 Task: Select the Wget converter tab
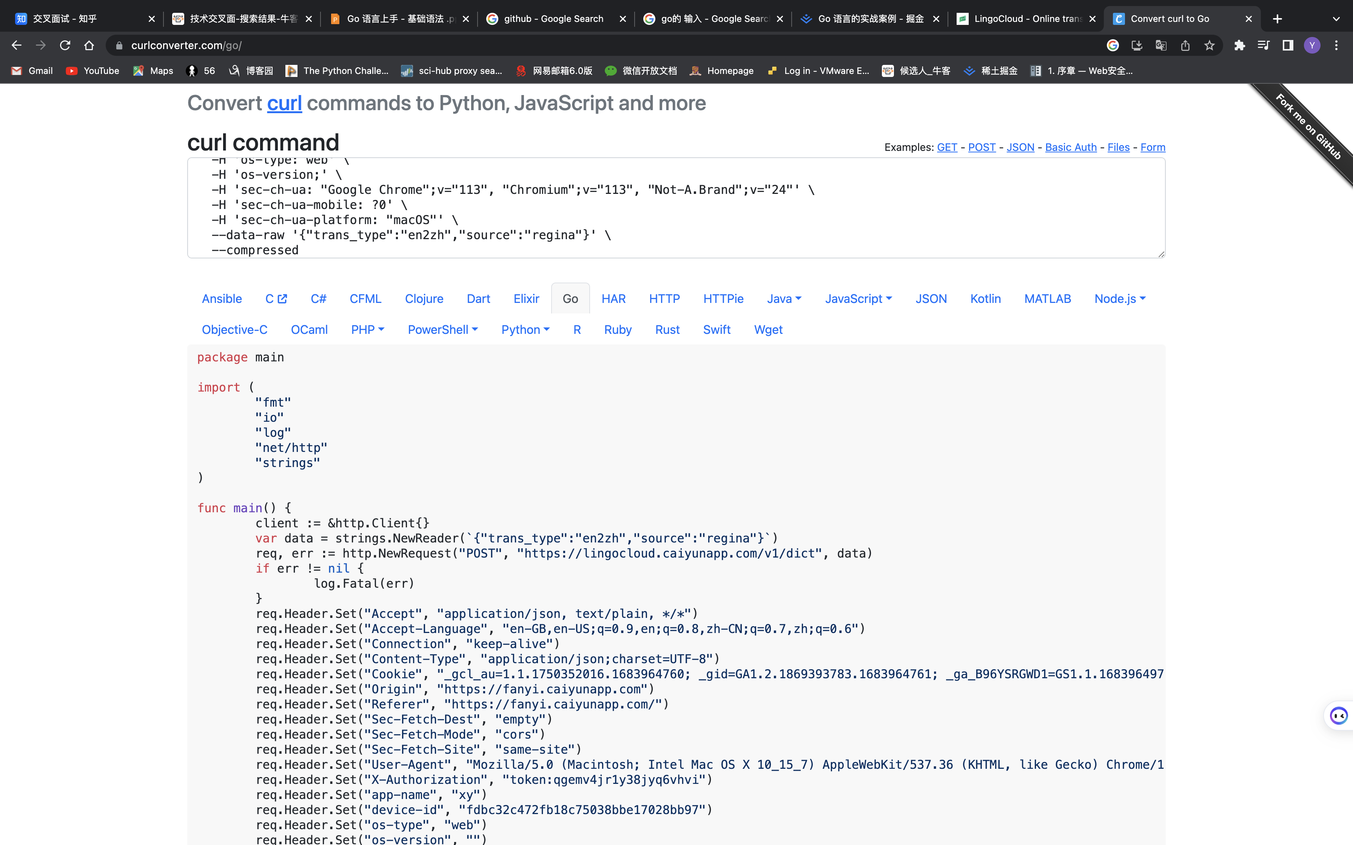point(768,330)
